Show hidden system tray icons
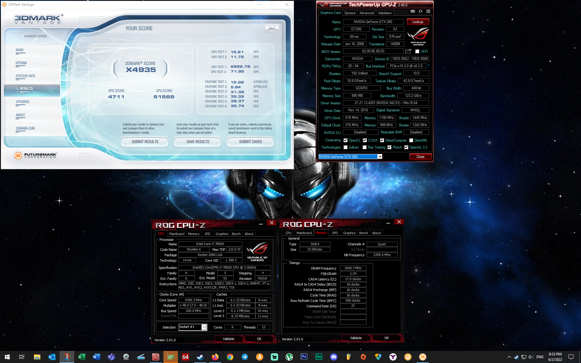The height and width of the screenshot is (363, 581). point(509,357)
